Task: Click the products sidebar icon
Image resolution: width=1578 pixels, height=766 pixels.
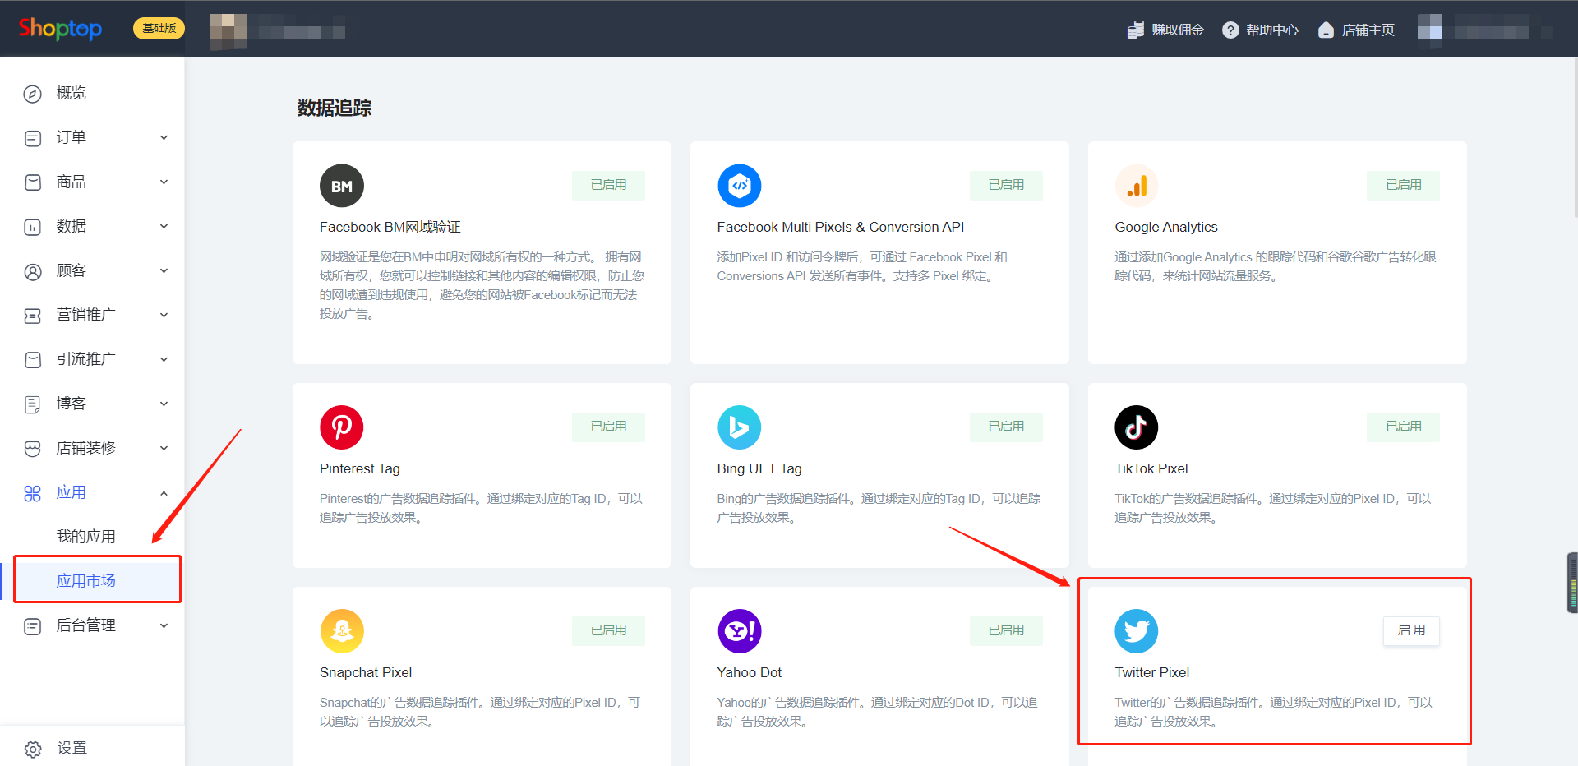Action: click(33, 182)
